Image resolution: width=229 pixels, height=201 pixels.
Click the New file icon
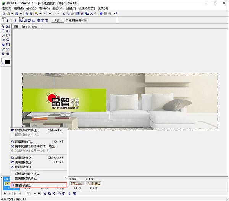(3, 14)
